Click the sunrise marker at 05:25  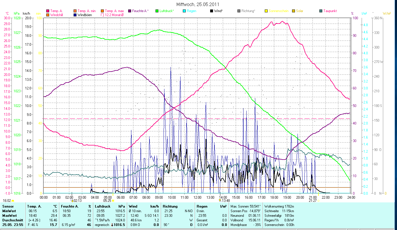[x=113, y=201]
